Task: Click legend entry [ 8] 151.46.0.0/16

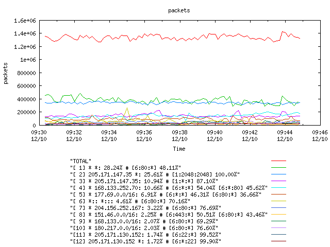Action: click(x=169, y=215)
